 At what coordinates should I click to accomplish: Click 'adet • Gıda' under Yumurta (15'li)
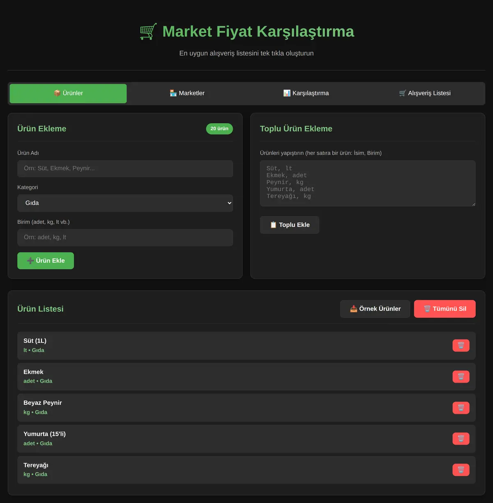pos(38,443)
